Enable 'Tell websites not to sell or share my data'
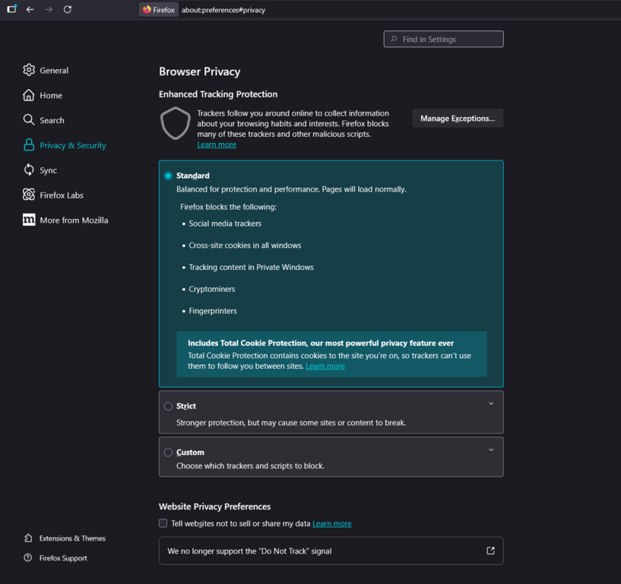 [x=163, y=523]
